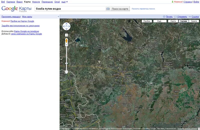The image size is (200, 130).
Task: Open Веб in the top navigation
Action: [3, 2]
